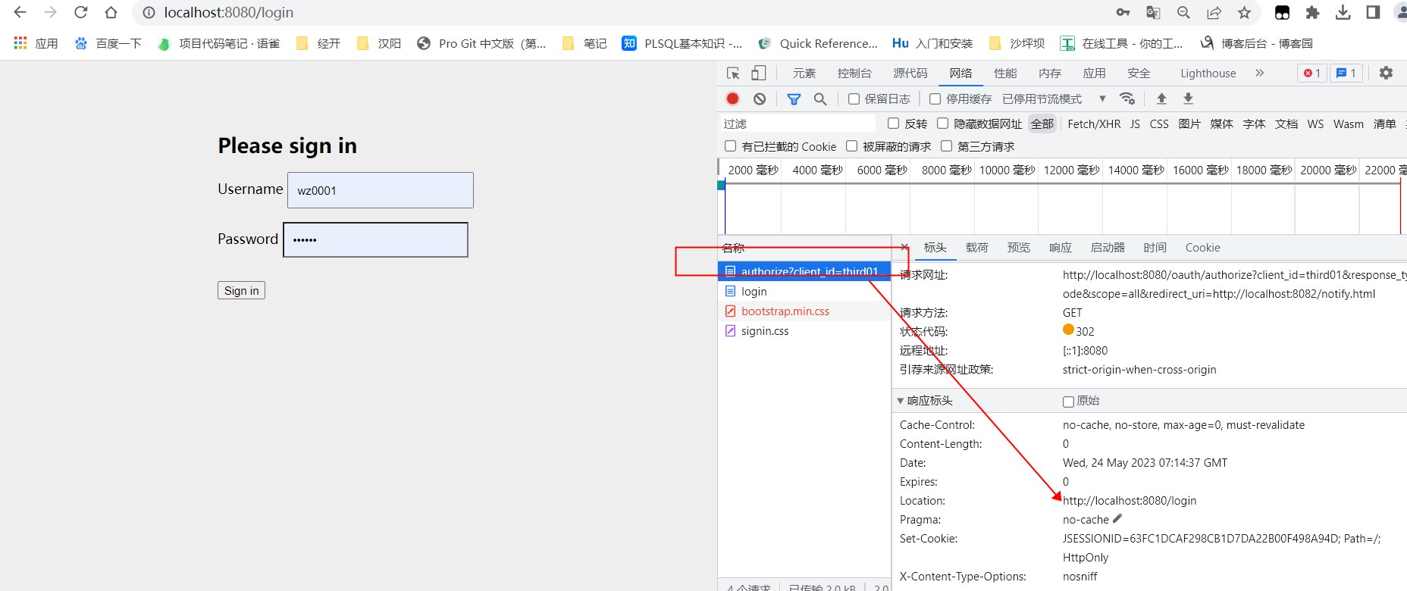1407x591 pixels.
Task: Open the search in network panel
Action: (x=820, y=98)
